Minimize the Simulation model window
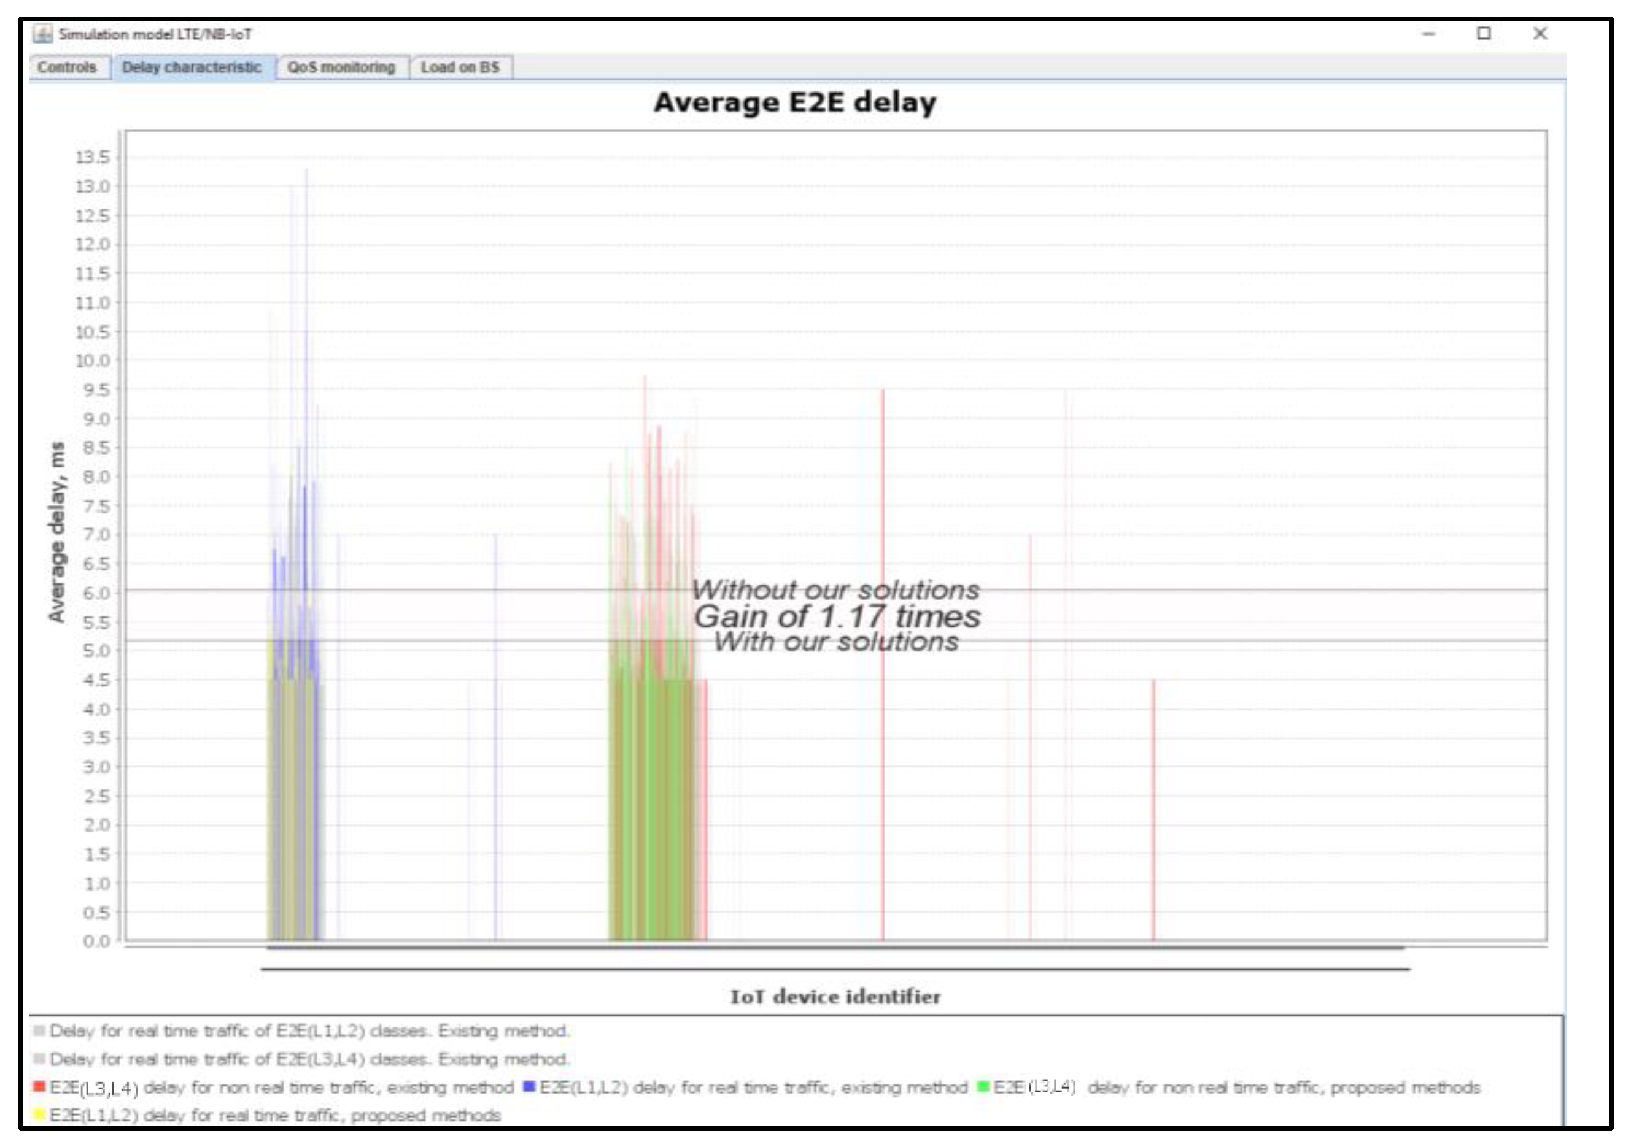 pos(1428,33)
